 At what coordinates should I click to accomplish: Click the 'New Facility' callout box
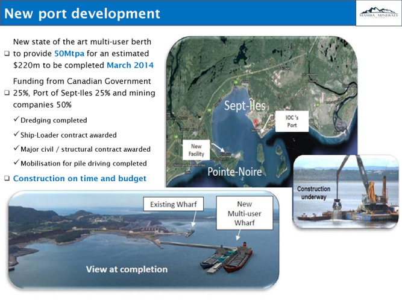pos(196,150)
